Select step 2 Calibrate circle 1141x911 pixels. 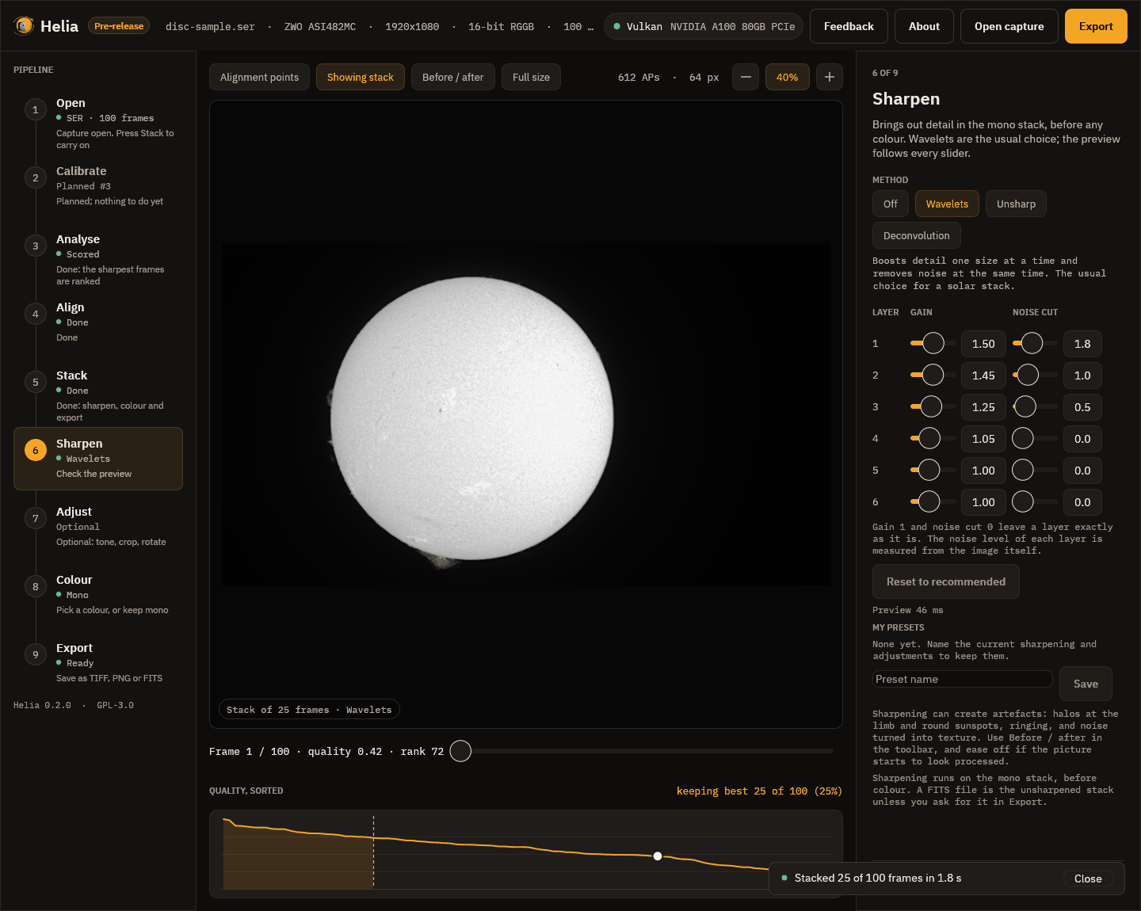point(35,177)
